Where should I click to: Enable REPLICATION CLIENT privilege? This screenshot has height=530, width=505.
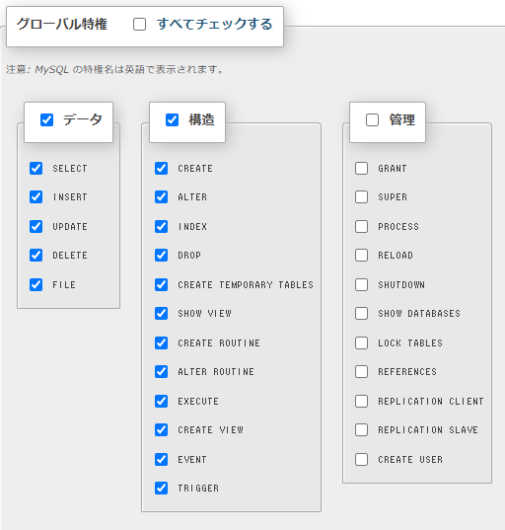tap(361, 402)
